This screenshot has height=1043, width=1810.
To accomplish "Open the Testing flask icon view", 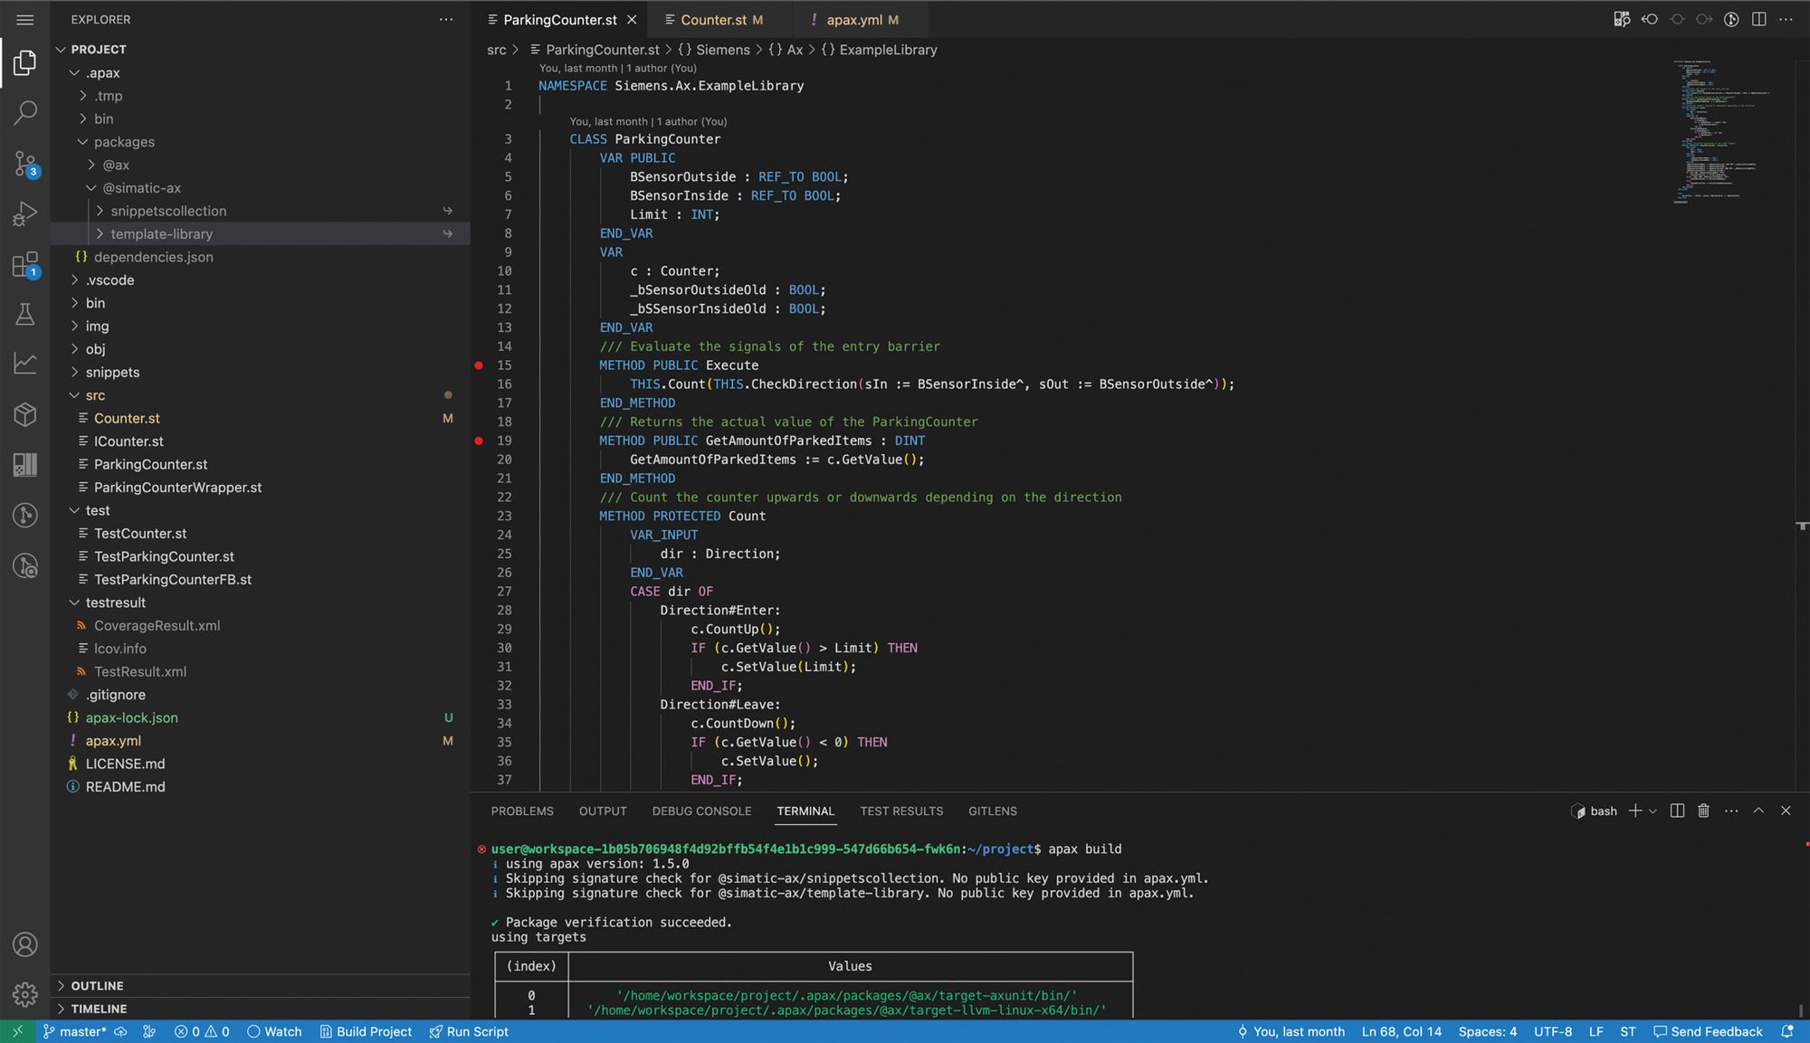I will pyautogui.click(x=25, y=314).
